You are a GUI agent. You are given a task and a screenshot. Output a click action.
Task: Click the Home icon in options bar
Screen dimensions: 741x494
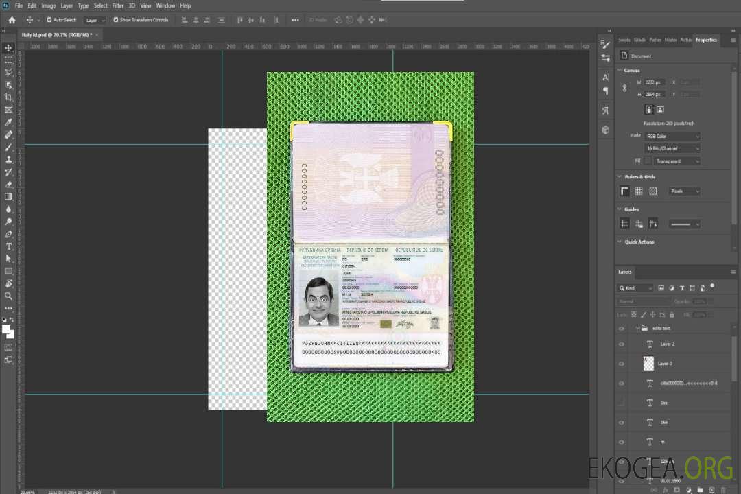pyautogui.click(x=12, y=20)
